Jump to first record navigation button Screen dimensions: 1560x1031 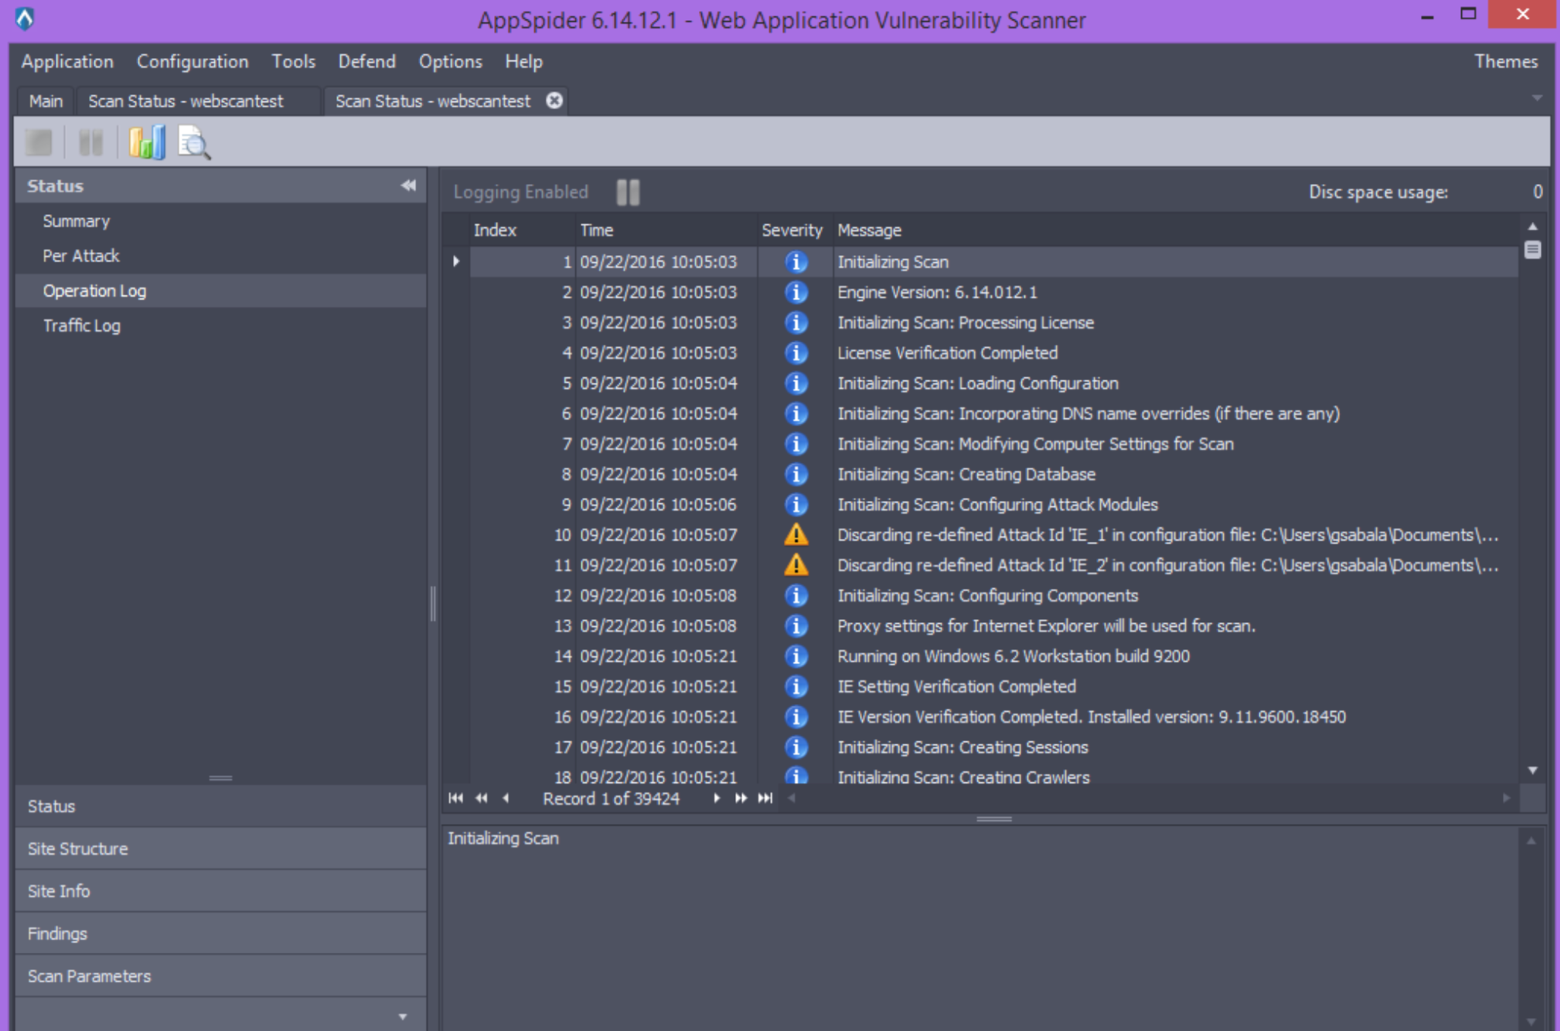click(x=456, y=798)
